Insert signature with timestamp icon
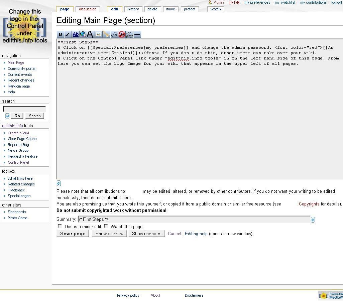343x301 pixels. pos(129,34)
